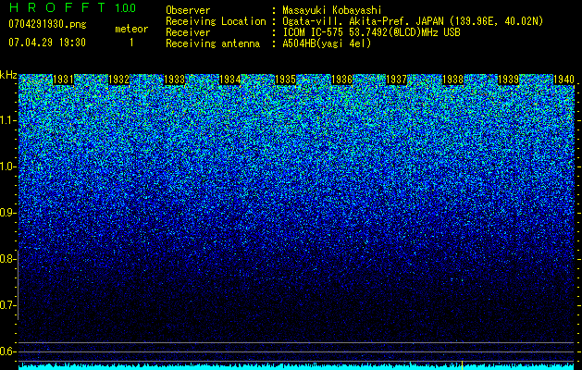Click the 1936 time marker
This screenshot has width=582, height=370.
(341, 80)
